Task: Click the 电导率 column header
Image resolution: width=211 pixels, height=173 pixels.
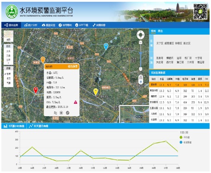Action: click(x=185, y=79)
